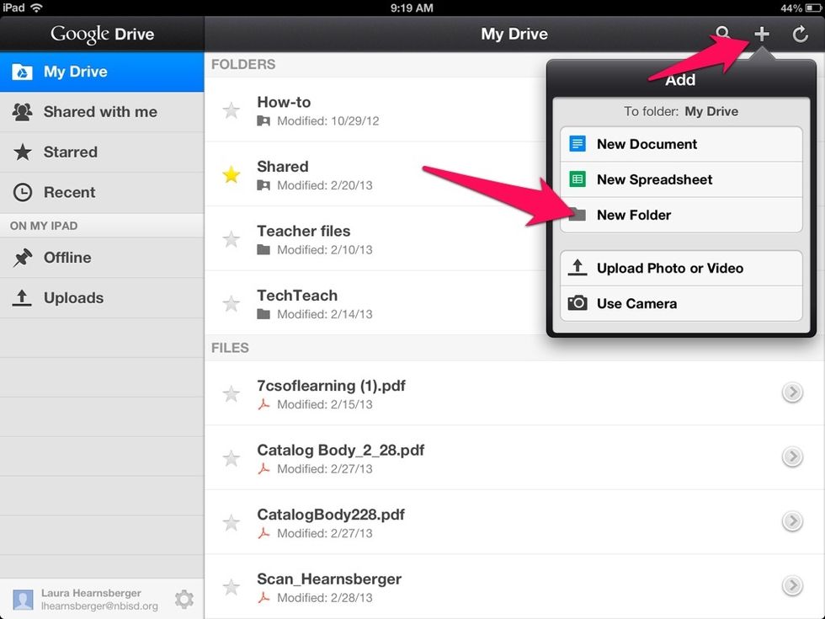Tap the Teacher files folder icon
The height and width of the screenshot is (619, 825).
(x=263, y=249)
